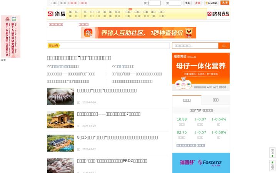Return to top via green up-arrow widget
Viewport: 277px width, 173px height.
pos(272,165)
